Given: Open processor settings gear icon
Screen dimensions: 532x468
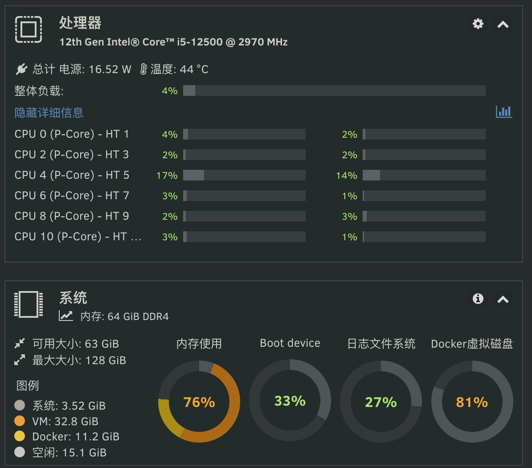Looking at the screenshot, I should click(x=478, y=24).
